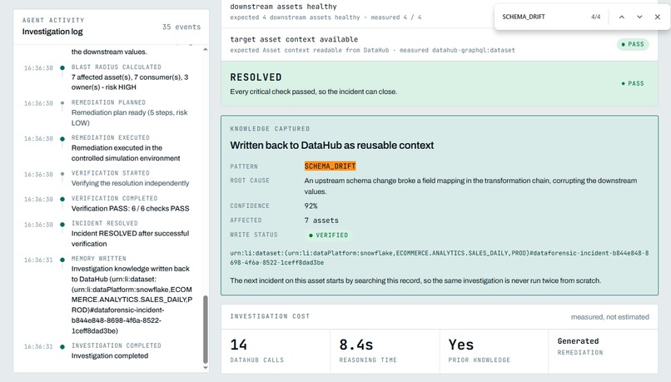Screen dimensions: 671x382
Task: Click the green dot beside Blast Radius Calculated
Action: coord(62,68)
